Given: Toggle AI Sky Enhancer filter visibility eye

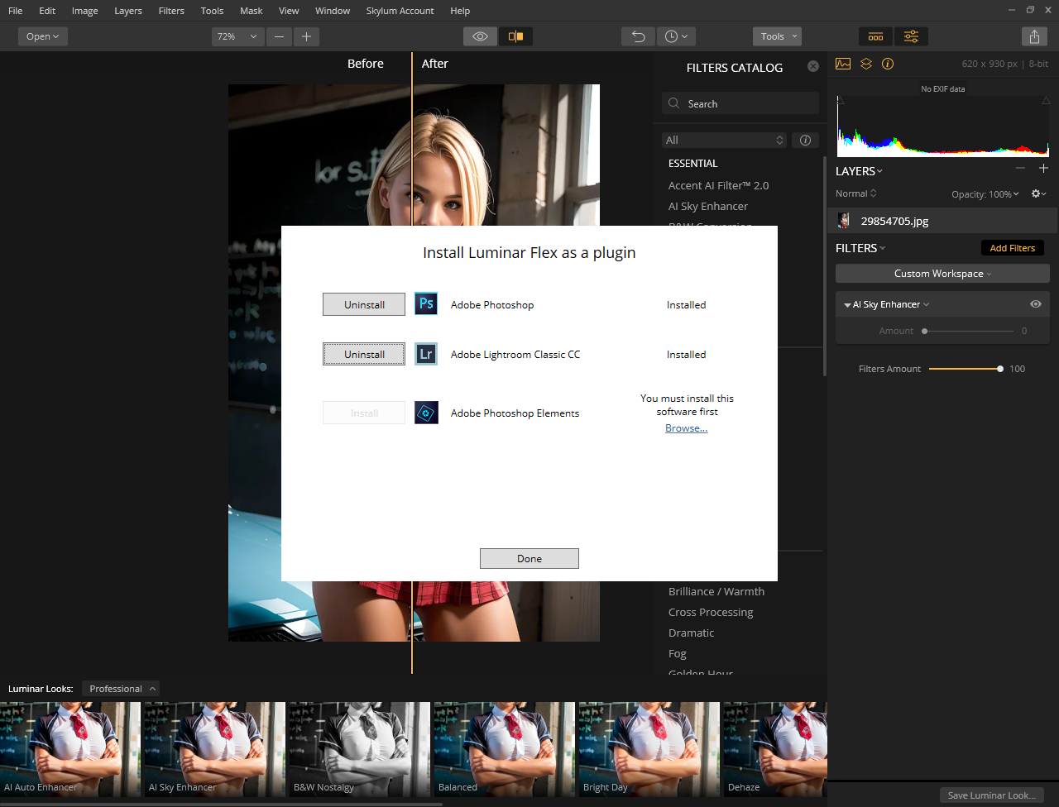Looking at the screenshot, I should 1035,304.
